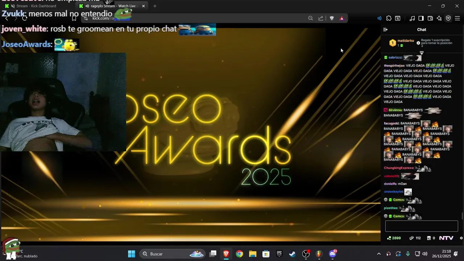Viewport: 464px width, 261px height.
Task: Bookmark this page with the bookmark icon
Action: [74, 18]
